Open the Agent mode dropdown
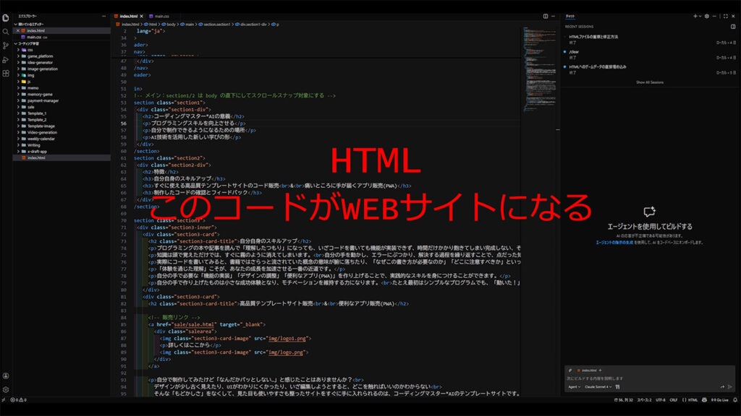The width and height of the screenshot is (741, 416). pyautogui.click(x=575, y=387)
